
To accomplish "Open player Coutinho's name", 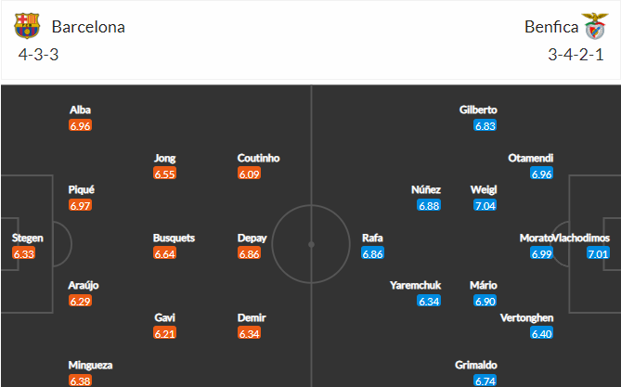I will pos(258,158).
